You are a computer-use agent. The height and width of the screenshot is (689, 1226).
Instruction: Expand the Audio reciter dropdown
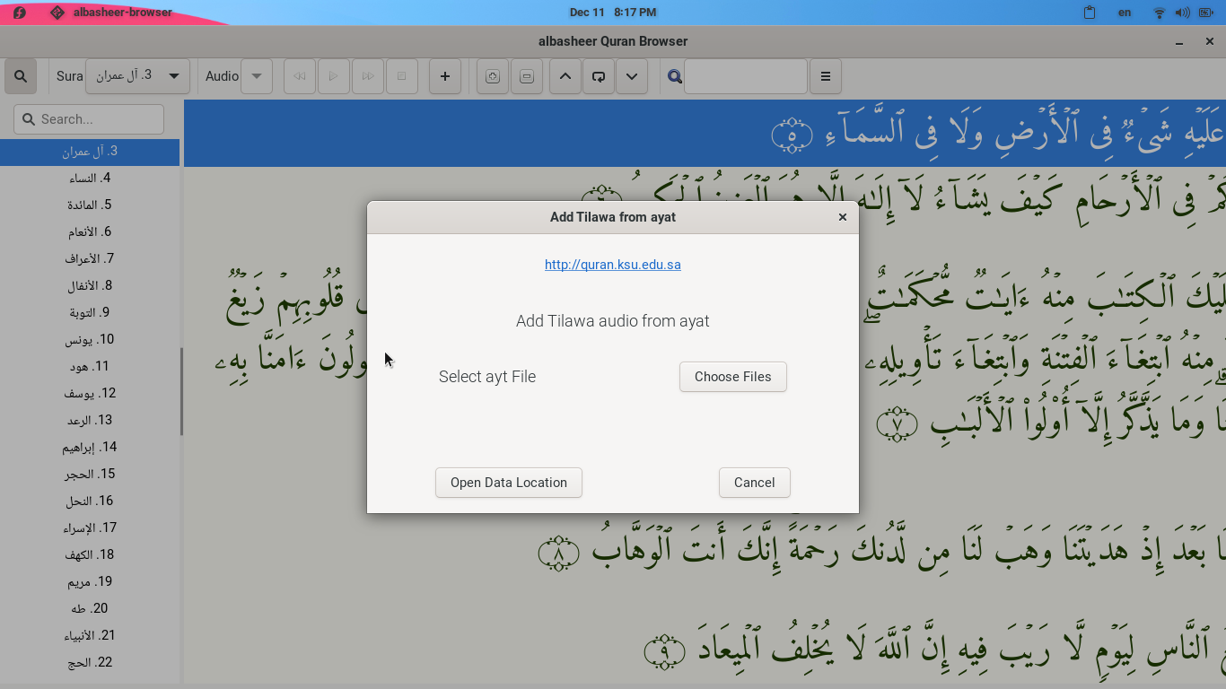256,76
